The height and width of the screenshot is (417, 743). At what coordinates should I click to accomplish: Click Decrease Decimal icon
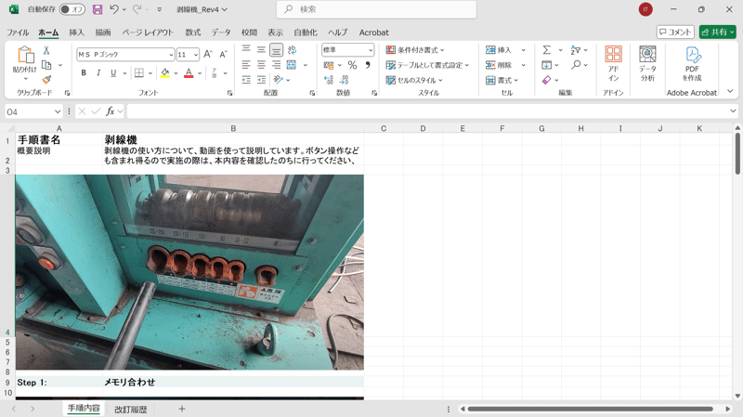(x=345, y=80)
